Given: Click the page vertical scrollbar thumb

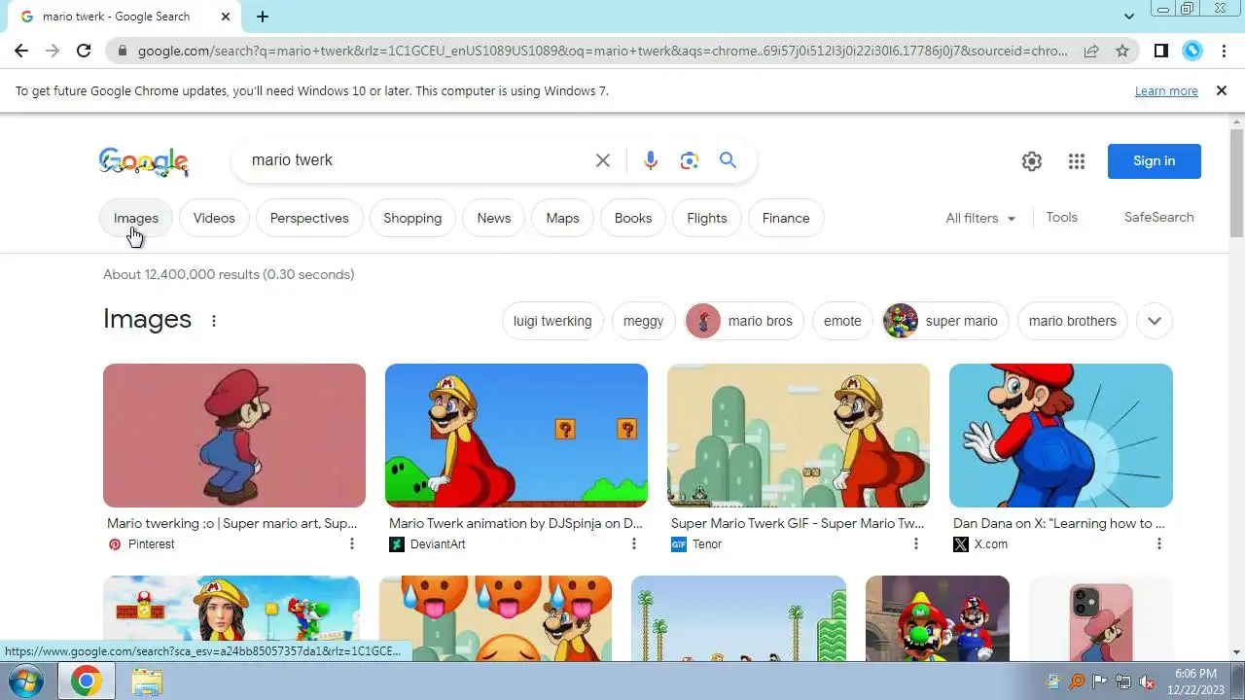Looking at the screenshot, I should click(x=1237, y=182).
